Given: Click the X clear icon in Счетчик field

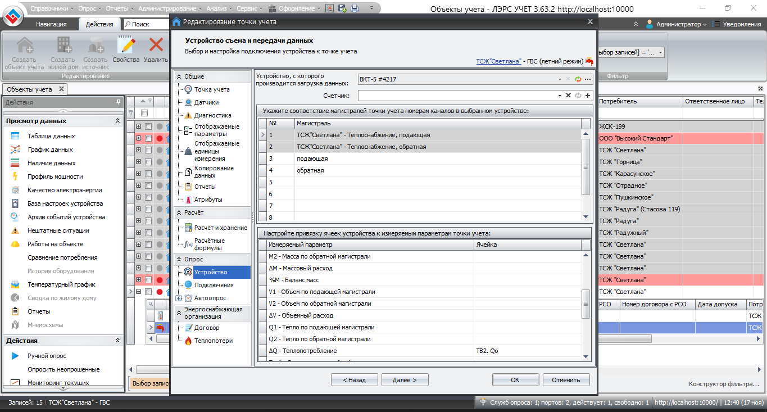Looking at the screenshot, I should pyautogui.click(x=568, y=96).
